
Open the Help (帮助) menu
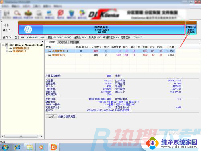[57, 6]
